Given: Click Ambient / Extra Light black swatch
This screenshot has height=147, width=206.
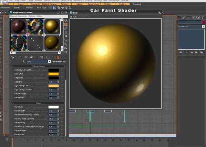Looking at the screenshot, I should click(x=53, y=70).
